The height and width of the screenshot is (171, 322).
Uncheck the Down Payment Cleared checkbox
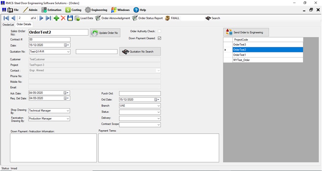pyautogui.click(x=159, y=38)
